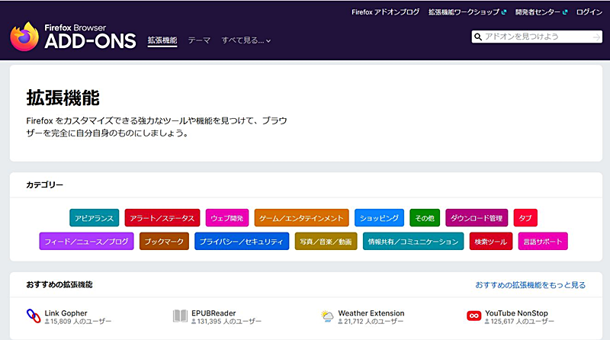Viewport: 610px width, 340px height.
Task: Switch to the テーマ tab
Action: pos(199,40)
